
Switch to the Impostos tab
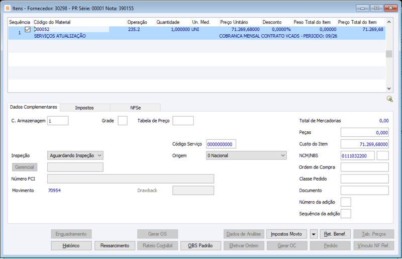84,108
